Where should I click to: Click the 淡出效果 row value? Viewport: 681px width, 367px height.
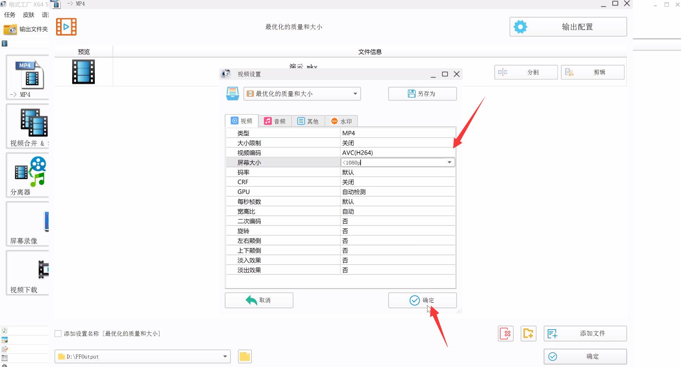(397, 270)
